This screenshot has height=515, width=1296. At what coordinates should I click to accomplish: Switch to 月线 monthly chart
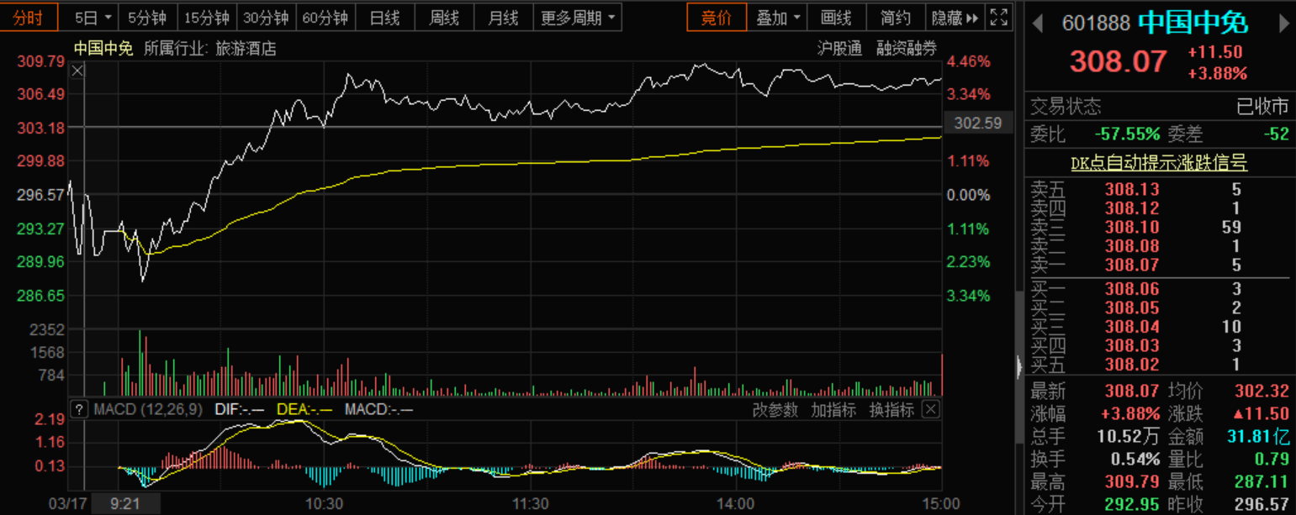(x=503, y=18)
